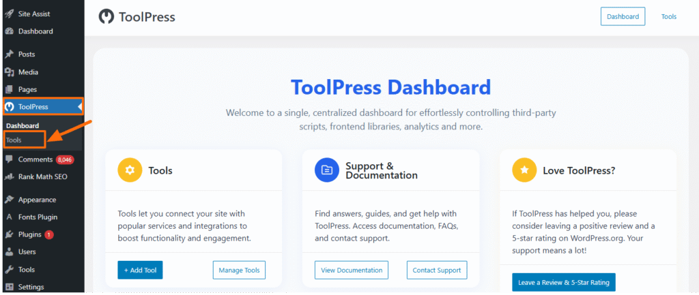
Task: Open the Dashboard submenu under ToolPress
Action: 23,126
